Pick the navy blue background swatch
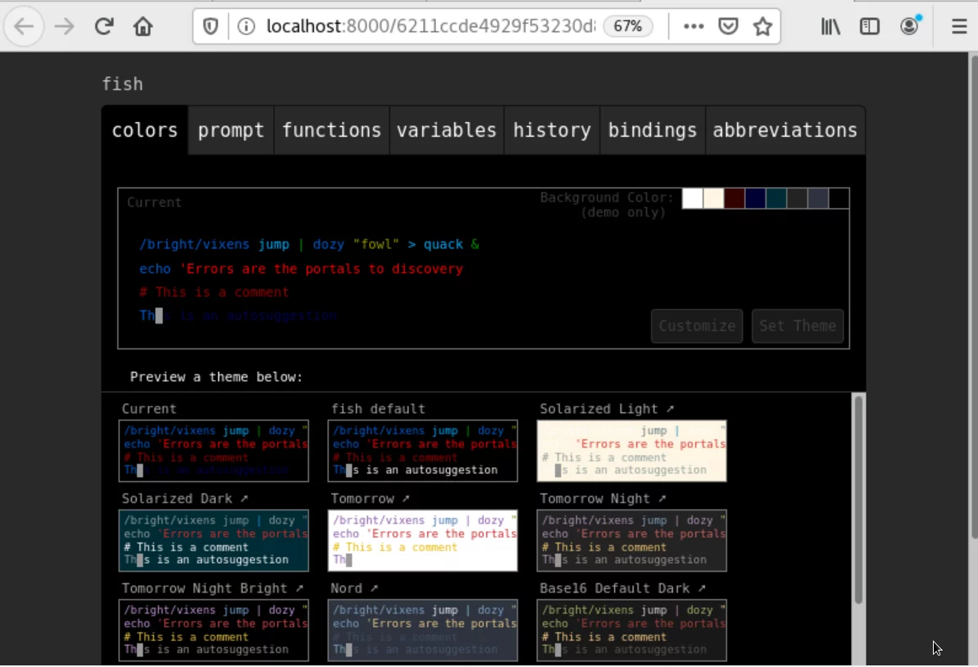 tap(755, 198)
